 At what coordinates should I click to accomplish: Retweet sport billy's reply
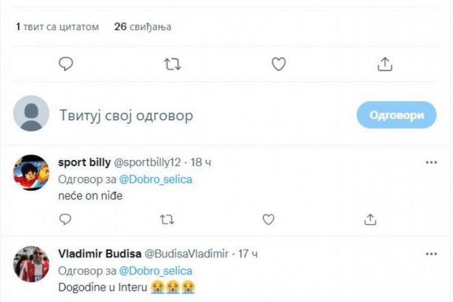[x=167, y=219]
